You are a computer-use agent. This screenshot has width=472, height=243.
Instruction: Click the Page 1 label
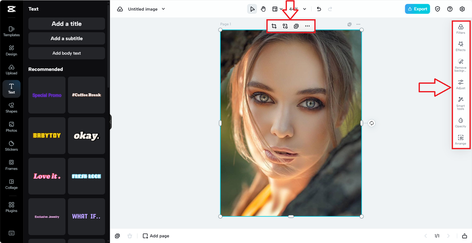coord(226,24)
